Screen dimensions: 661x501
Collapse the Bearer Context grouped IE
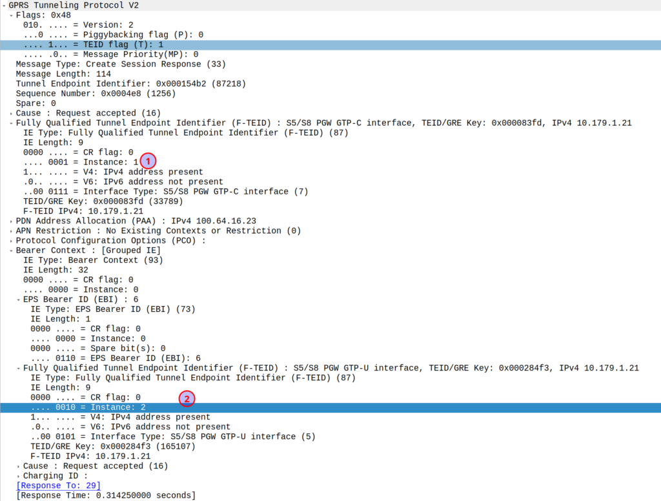11,251
